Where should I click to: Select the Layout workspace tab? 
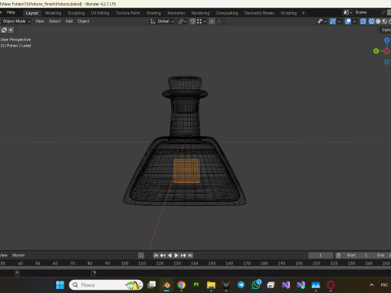point(32,13)
